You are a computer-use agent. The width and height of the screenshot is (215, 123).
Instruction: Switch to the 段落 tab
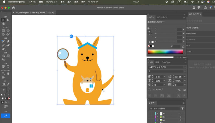(157, 62)
